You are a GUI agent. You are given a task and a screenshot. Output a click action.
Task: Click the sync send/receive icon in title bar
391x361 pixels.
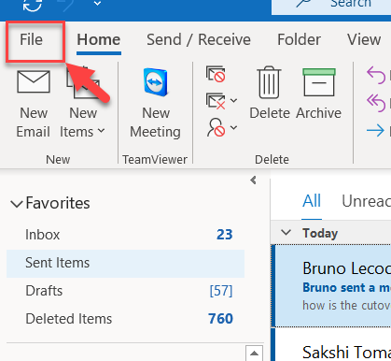(33, 5)
